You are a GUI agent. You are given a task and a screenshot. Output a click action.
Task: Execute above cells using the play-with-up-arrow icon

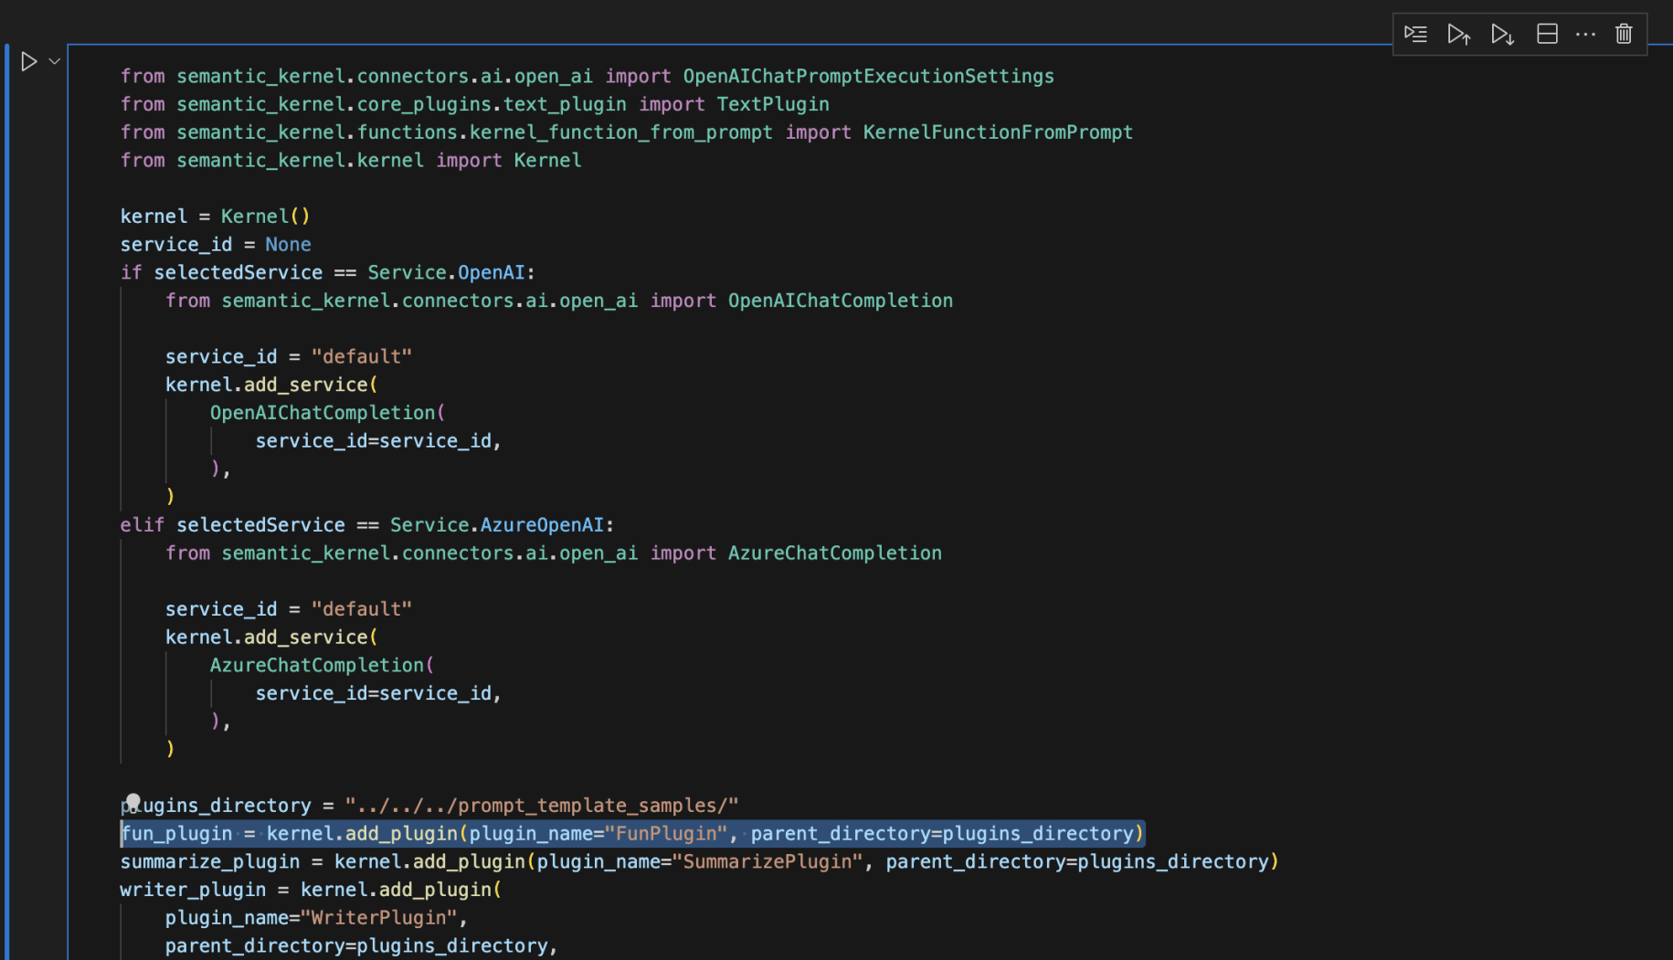pos(1459,35)
